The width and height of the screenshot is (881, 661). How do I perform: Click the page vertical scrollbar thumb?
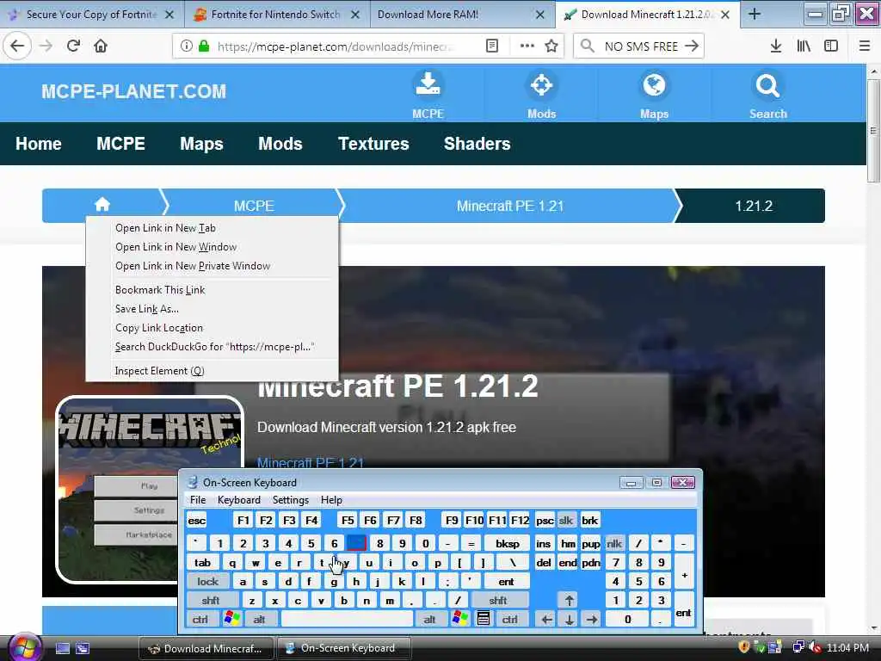coord(873,131)
